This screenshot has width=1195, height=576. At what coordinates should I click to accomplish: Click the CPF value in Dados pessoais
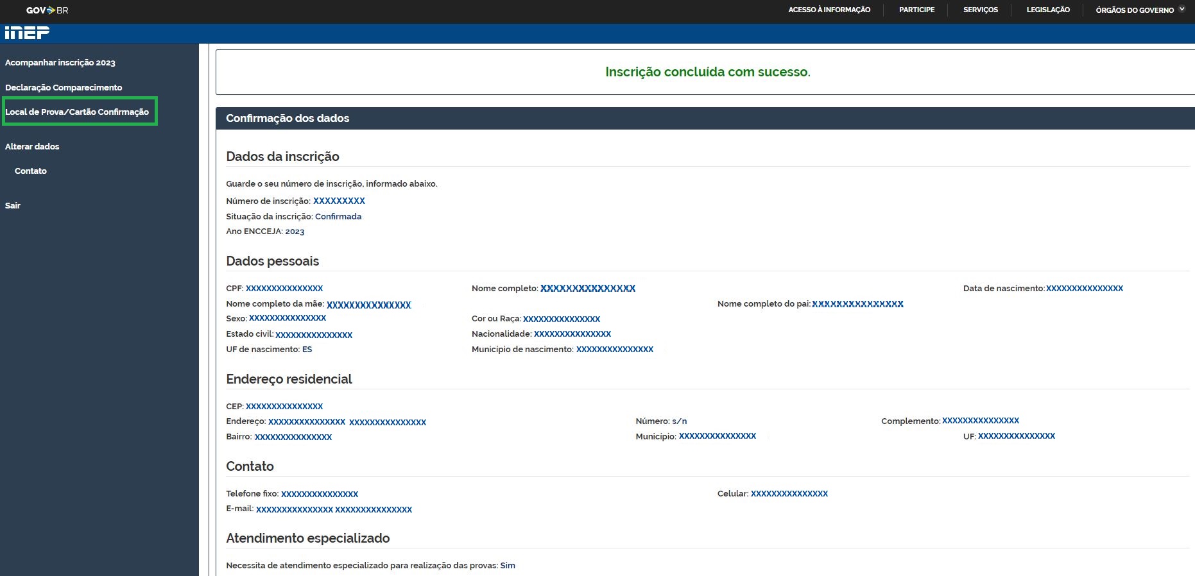click(x=284, y=289)
